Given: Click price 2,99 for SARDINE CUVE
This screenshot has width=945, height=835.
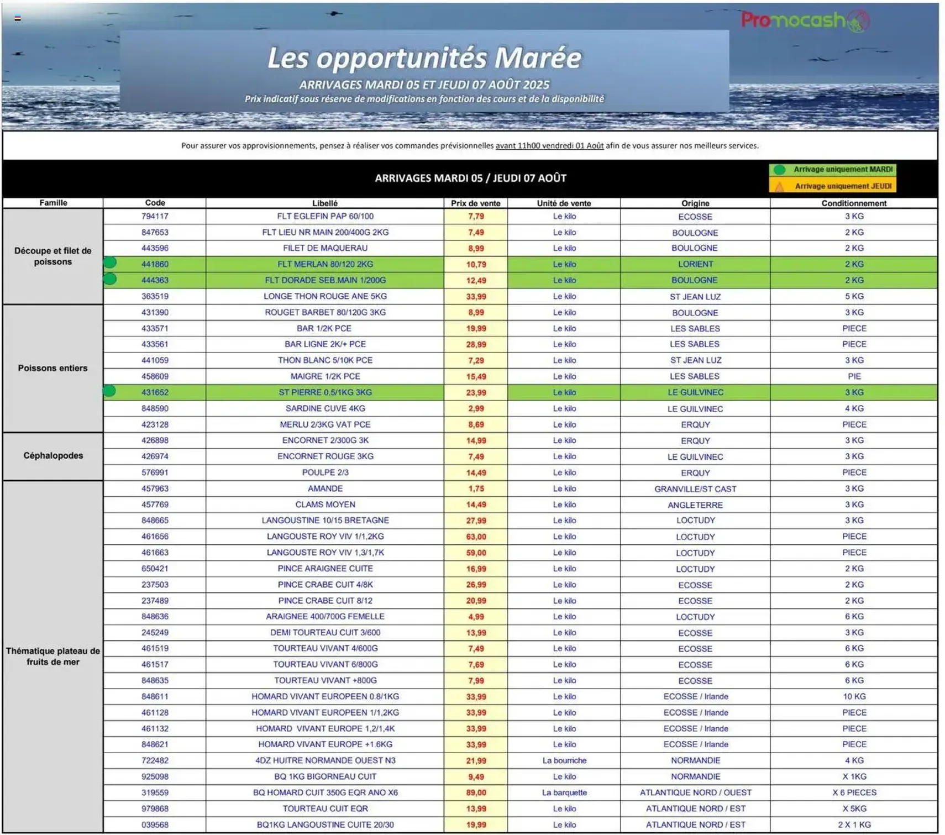Looking at the screenshot, I should (476, 408).
